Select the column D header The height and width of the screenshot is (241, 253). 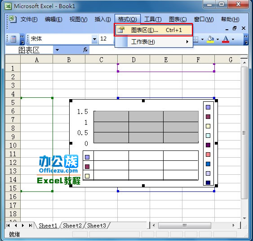pos(133,59)
